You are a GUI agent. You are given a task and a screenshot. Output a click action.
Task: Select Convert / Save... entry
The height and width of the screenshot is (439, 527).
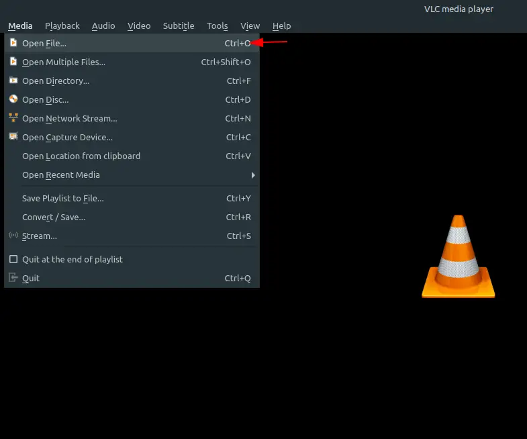pyautogui.click(x=132, y=217)
